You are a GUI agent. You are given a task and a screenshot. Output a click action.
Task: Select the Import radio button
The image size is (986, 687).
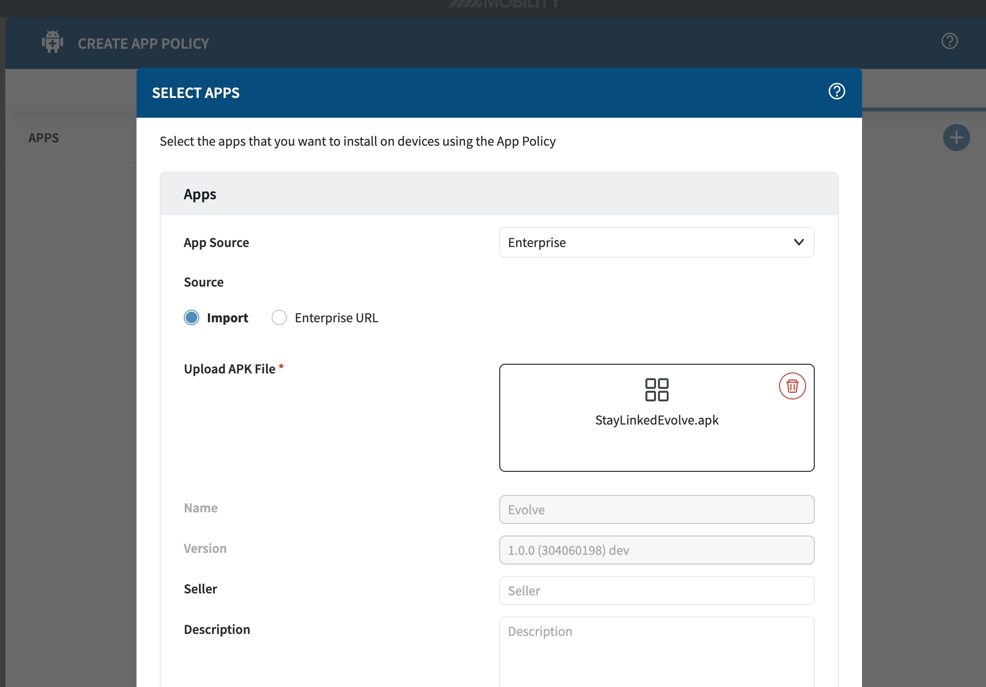pos(192,317)
